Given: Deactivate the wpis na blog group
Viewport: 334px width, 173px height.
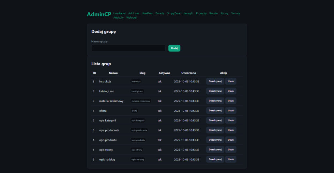Looking at the screenshot, I should click(215, 159).
